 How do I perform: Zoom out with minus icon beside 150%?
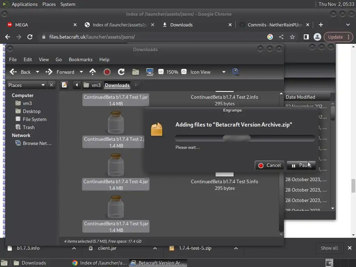pyautogui.click(x=161, y=72)
